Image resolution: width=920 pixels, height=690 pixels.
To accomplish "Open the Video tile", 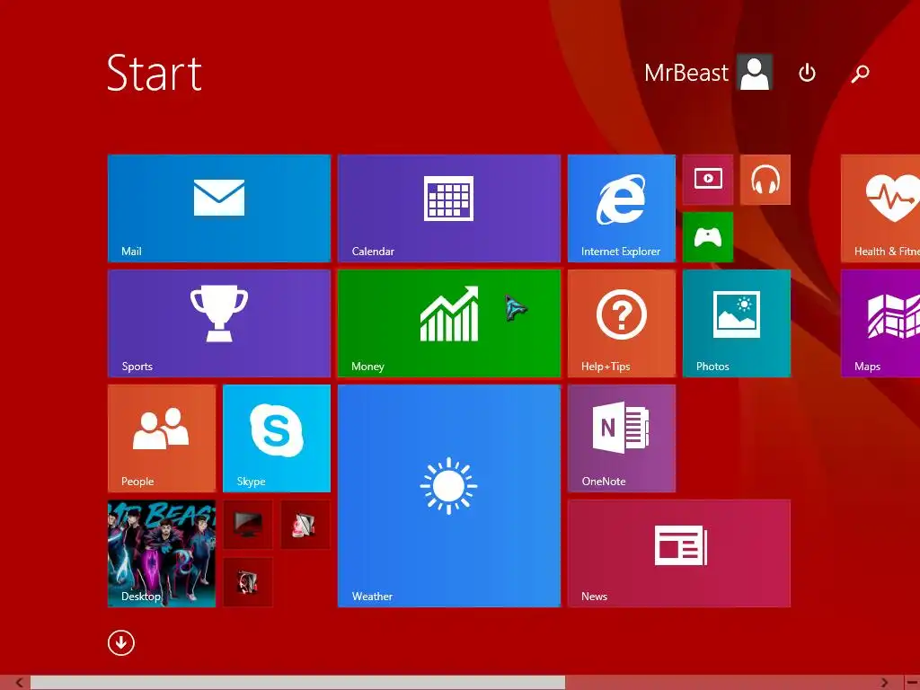I will click(708, 180).
